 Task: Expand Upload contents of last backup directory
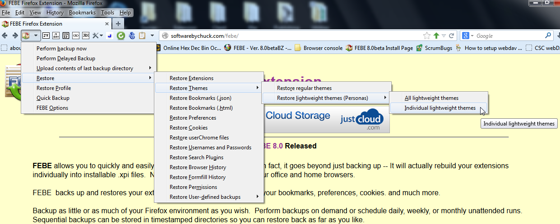89,68
